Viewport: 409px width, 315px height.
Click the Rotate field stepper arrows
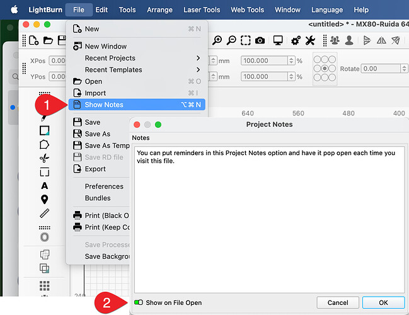[x=404, y=69]
